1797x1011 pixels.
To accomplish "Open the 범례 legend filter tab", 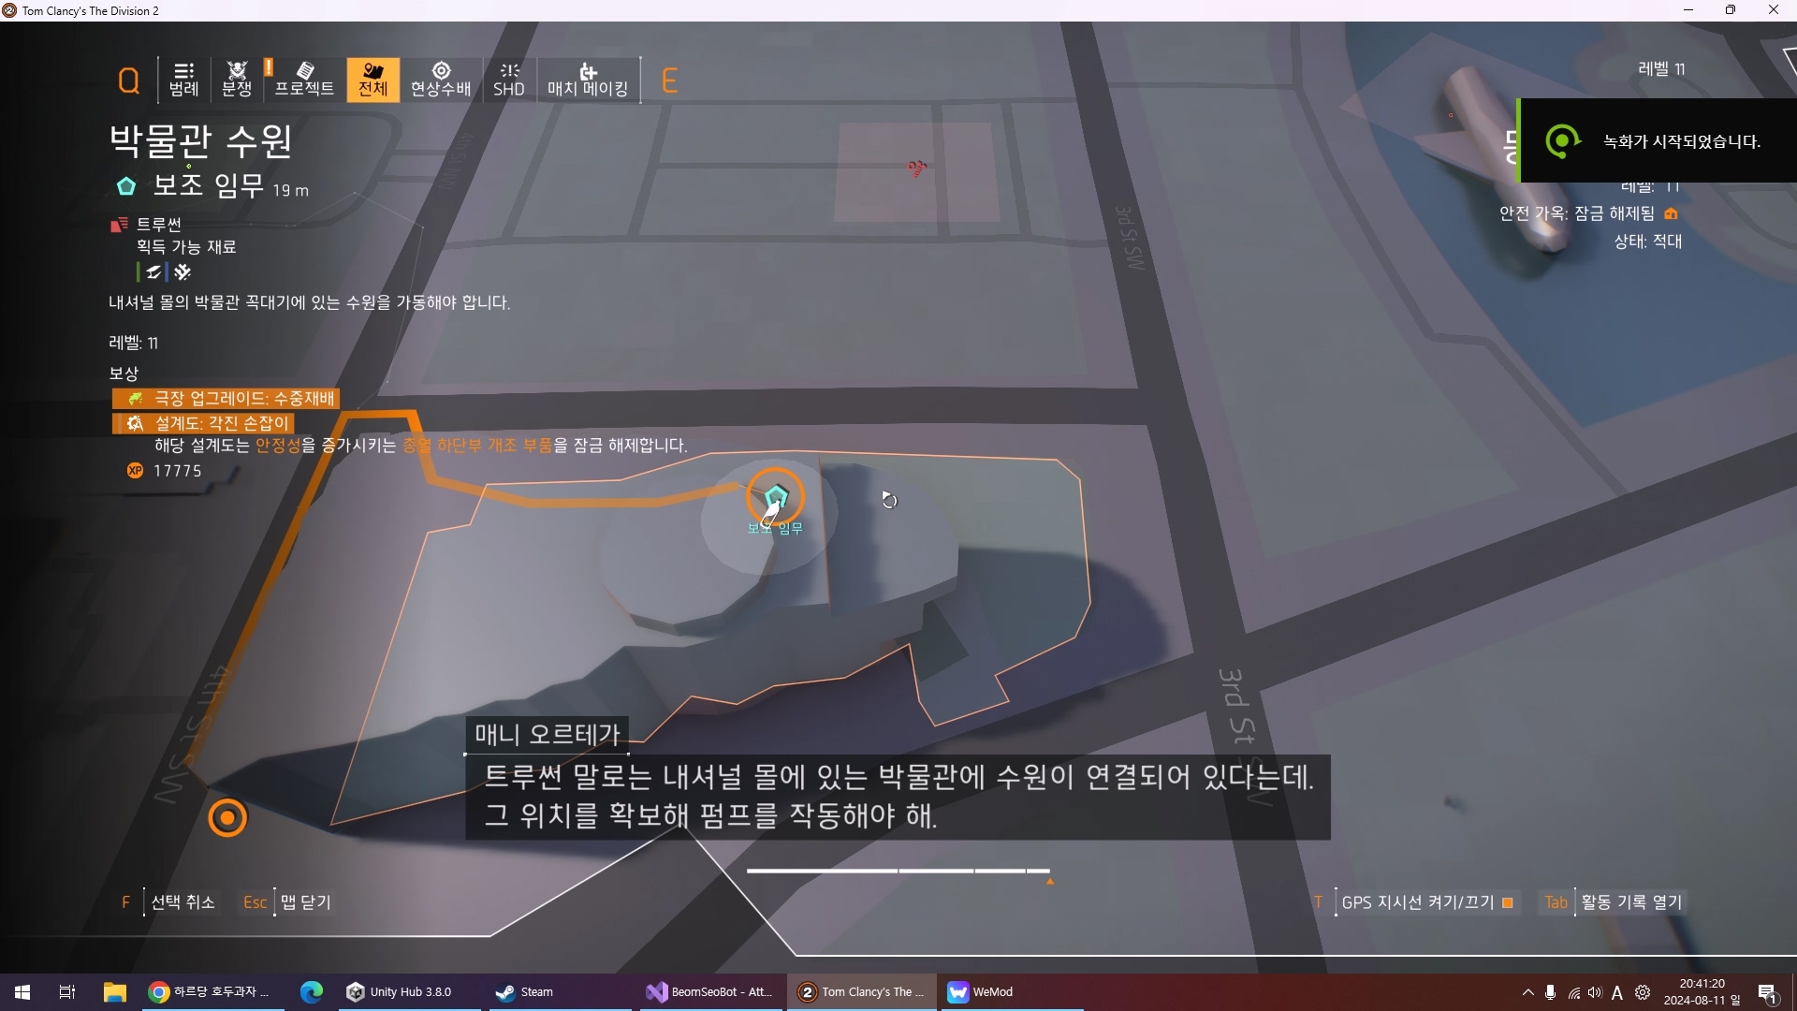I will pyautogui.click(x=183, y=80).
